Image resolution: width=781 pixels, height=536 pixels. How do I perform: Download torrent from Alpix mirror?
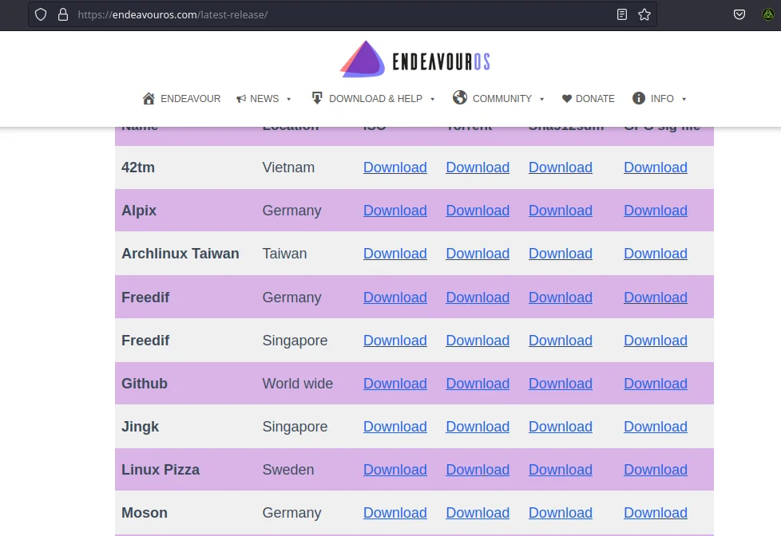478,210
